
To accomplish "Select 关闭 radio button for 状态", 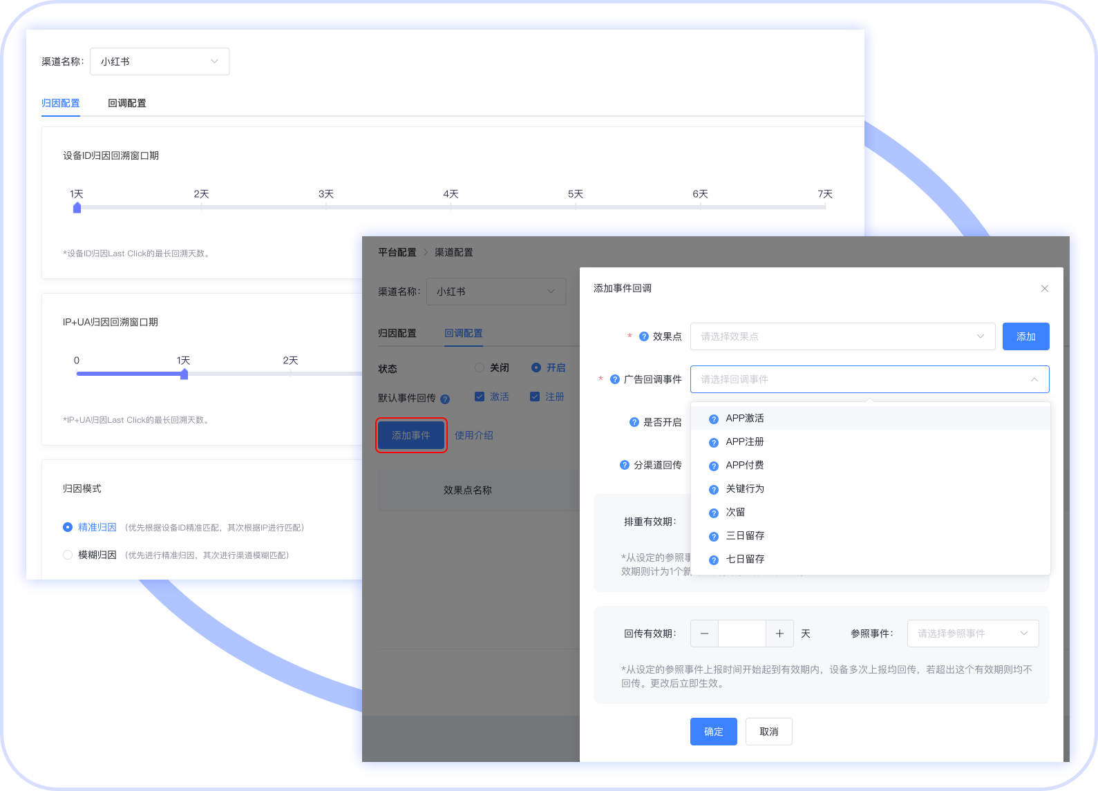I will click(480, 368).
